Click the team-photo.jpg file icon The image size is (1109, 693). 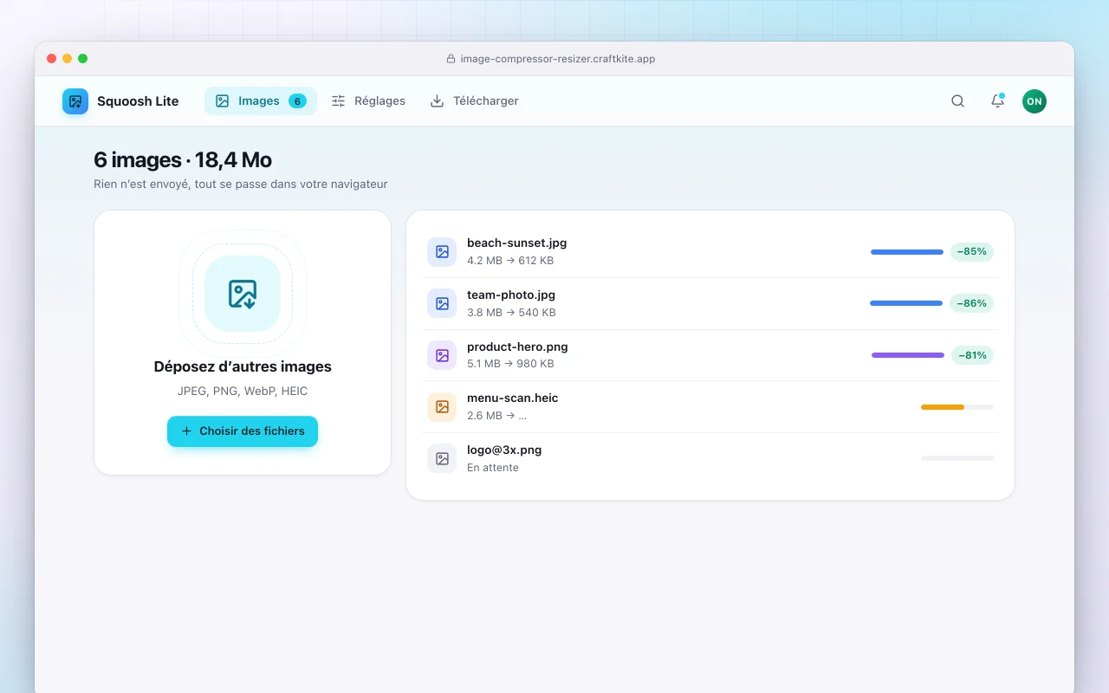(x=442, y=303)
